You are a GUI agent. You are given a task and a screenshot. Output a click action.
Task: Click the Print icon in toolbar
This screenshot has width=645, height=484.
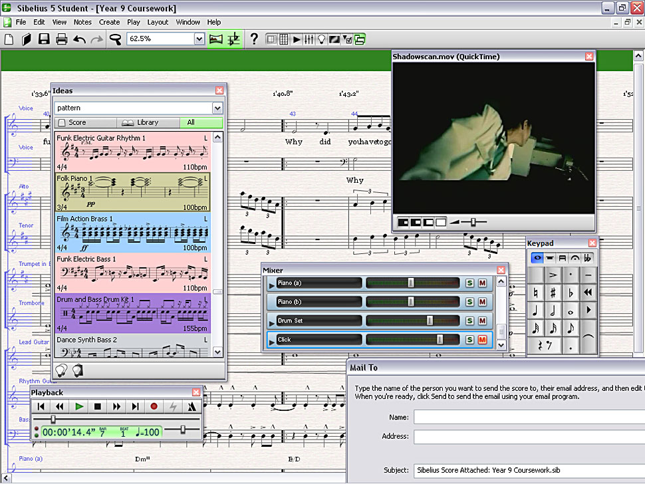click(x=62, y=39)
